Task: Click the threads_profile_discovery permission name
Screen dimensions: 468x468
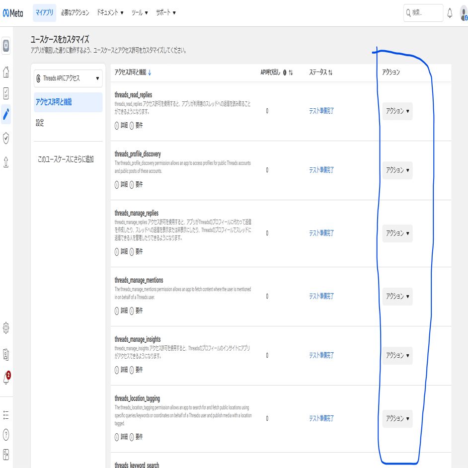Action: pyautogui.click(x=138, y=154)
